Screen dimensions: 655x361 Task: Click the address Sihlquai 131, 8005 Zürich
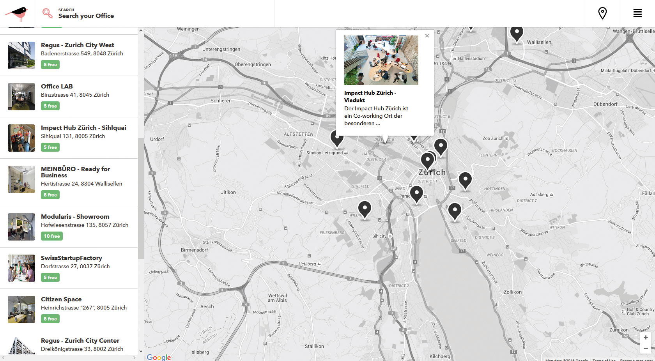point(73,136)
